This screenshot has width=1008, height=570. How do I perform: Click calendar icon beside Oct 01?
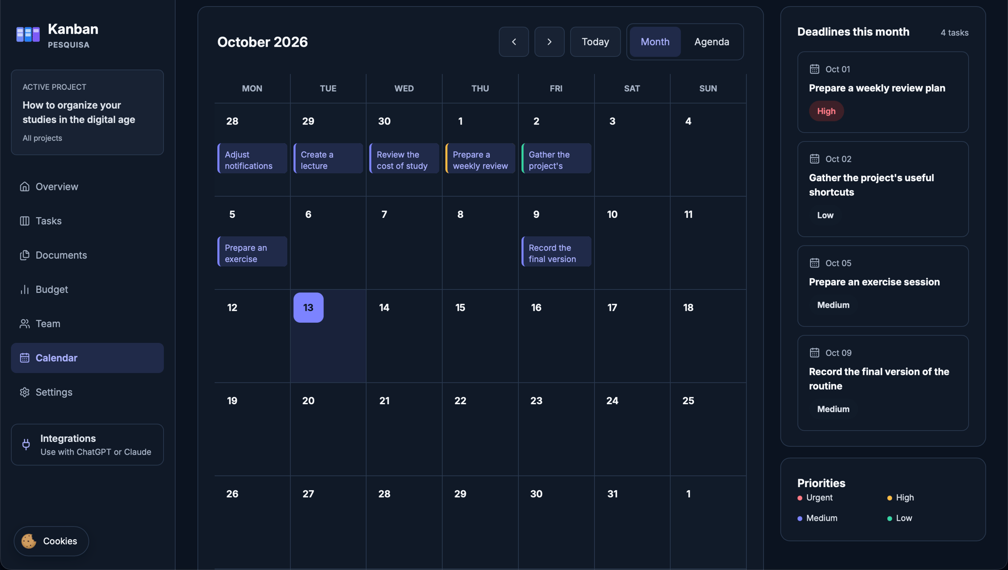pos(814,69)
